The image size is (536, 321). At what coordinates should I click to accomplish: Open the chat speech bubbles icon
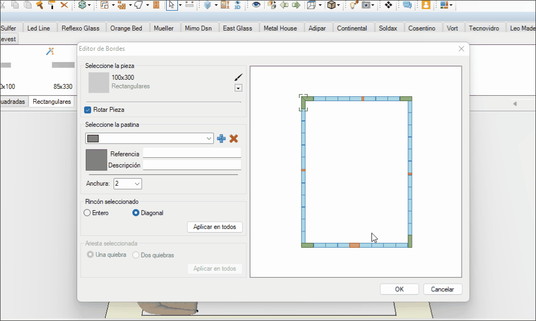point(407,5)
